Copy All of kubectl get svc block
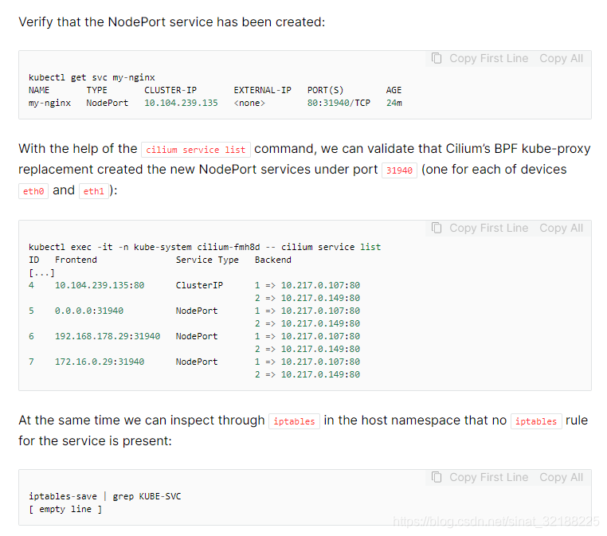The height and width of the screenshot is (536, 607). point(561,58)
